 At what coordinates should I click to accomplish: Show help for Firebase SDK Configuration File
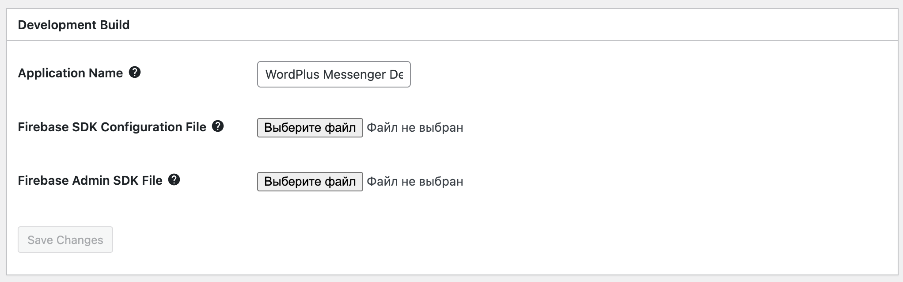pos(218,126)
